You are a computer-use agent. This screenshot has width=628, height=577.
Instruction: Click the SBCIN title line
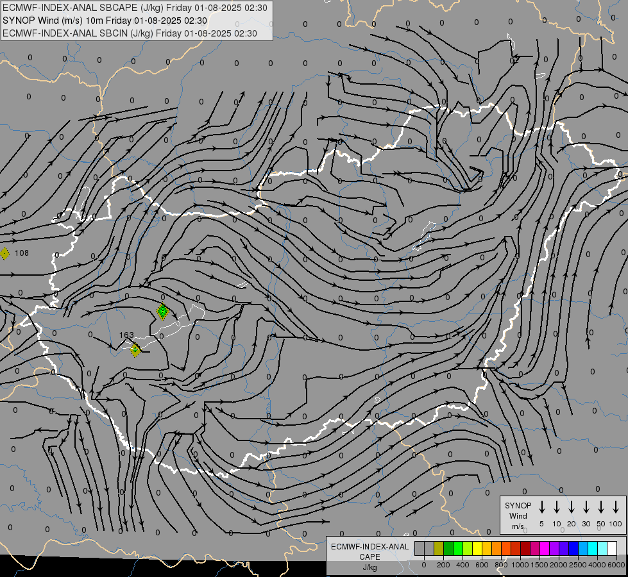pyautogui.click(x=130, y=33)
